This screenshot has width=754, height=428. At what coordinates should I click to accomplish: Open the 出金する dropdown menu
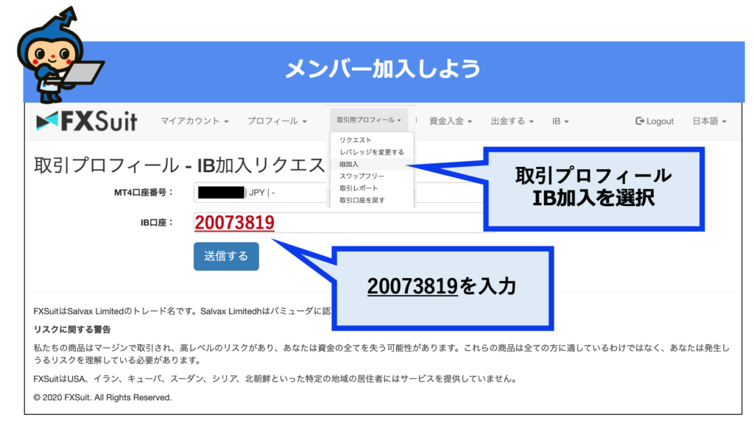click(512, 121)
